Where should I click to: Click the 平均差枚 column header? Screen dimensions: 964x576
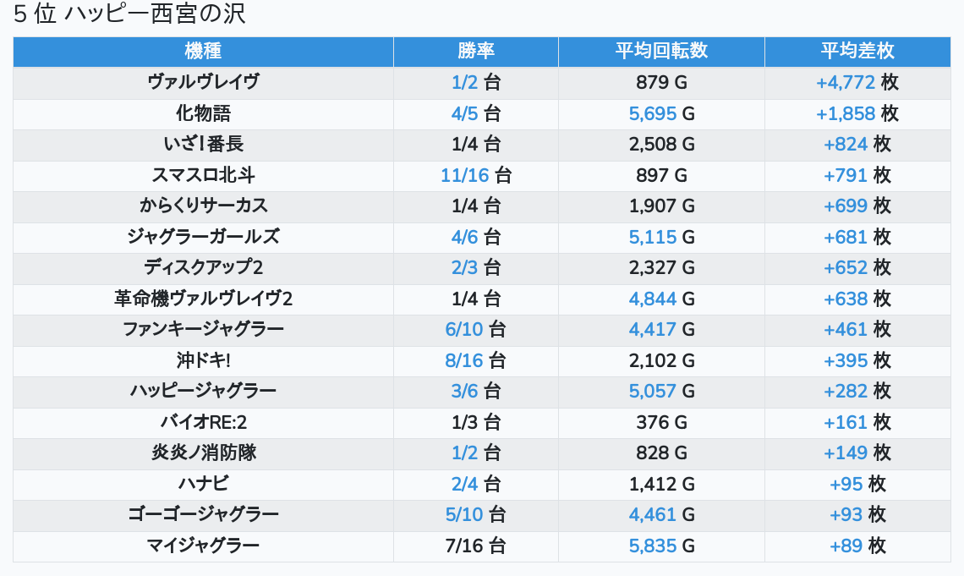[857, 52]
